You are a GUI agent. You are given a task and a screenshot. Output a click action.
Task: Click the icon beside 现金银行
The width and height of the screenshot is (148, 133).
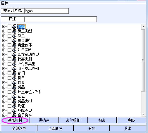click(14, 40)
